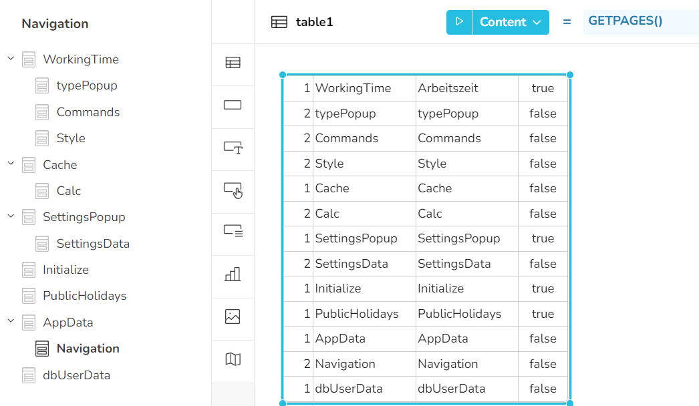Collapse the WorkingTime tree node
This screenshot has width=699, height=406.
pos(11,59)
